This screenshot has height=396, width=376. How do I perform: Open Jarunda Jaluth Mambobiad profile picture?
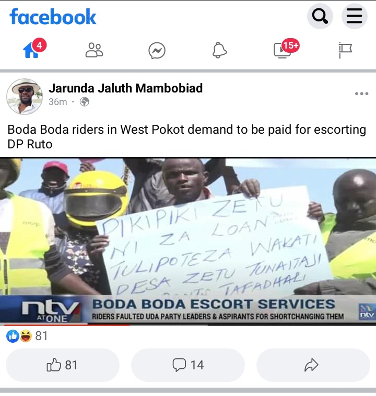[25, 96]
